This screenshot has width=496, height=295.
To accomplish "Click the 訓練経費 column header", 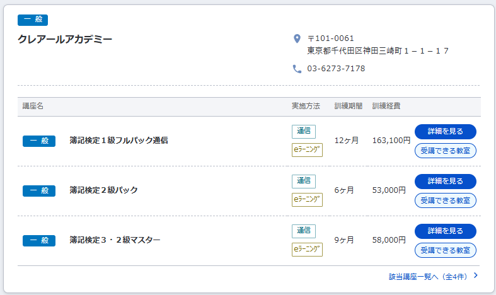I will pos(387,106).
